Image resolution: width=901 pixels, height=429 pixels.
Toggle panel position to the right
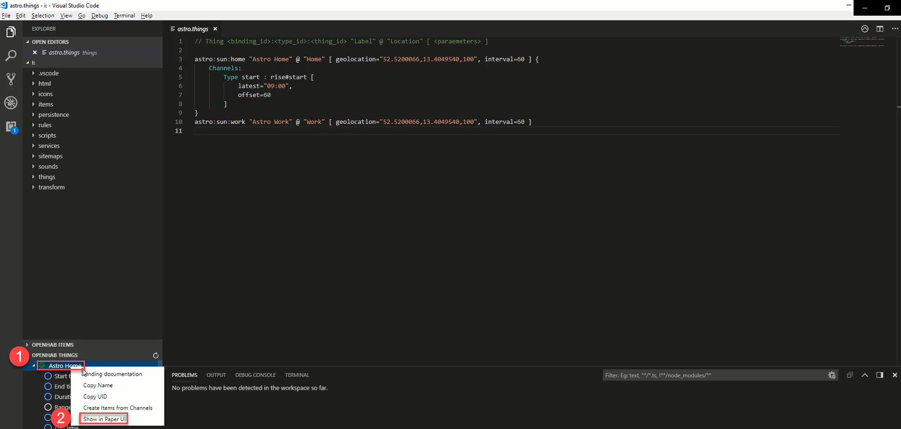coord(879,375)
